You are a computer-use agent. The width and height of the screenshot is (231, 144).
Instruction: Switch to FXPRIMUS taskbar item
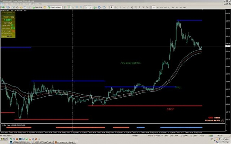tap(20, 142)
